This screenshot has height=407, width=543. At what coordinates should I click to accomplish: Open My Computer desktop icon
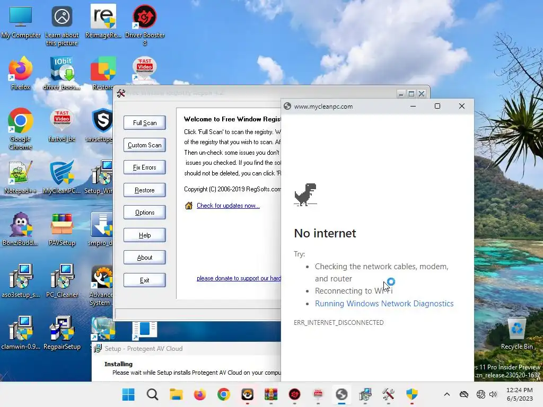pos(21,22)
